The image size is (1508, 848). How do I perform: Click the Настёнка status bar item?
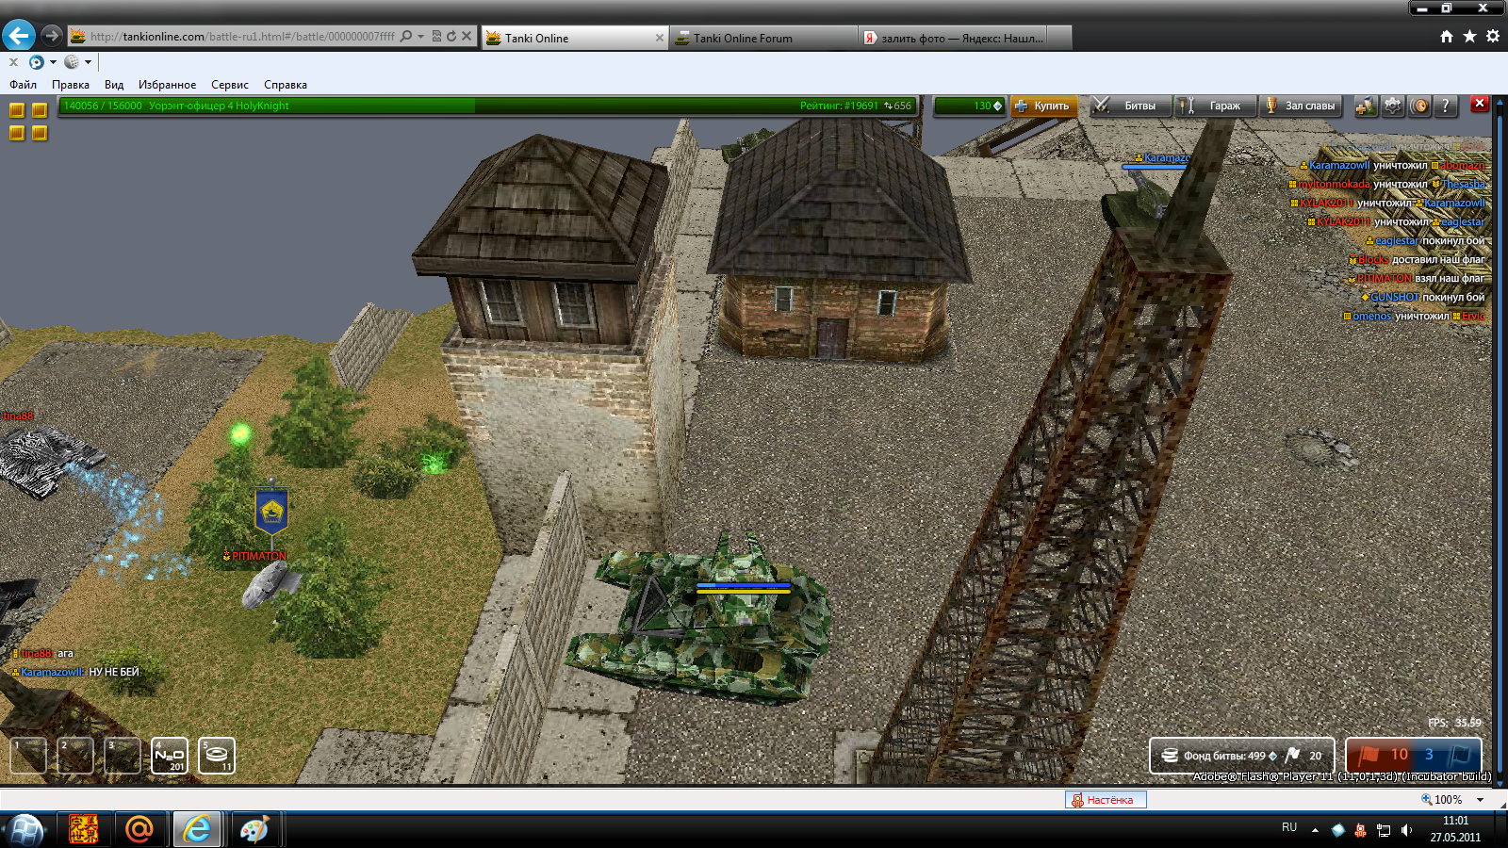[1106, 800]
